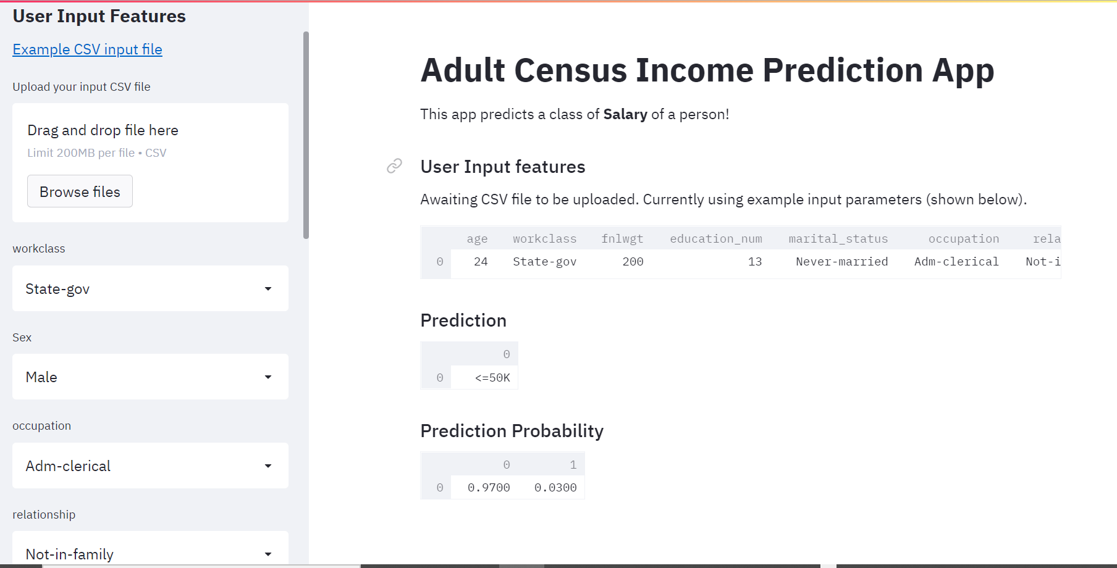Click the 'Never-married' cell in the table
Screen dimensions: 1117x568
pos(841,261)
